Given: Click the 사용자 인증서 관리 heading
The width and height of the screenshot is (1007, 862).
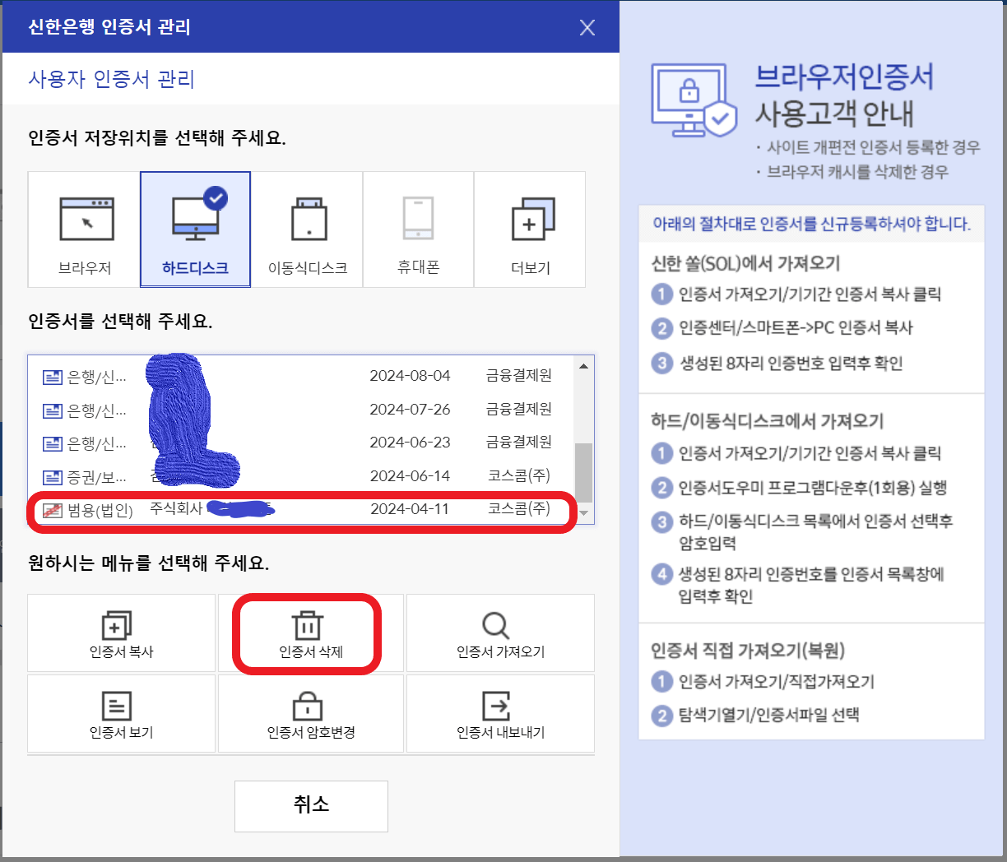Looking at the screenshot, I should [x=111, y=80].
